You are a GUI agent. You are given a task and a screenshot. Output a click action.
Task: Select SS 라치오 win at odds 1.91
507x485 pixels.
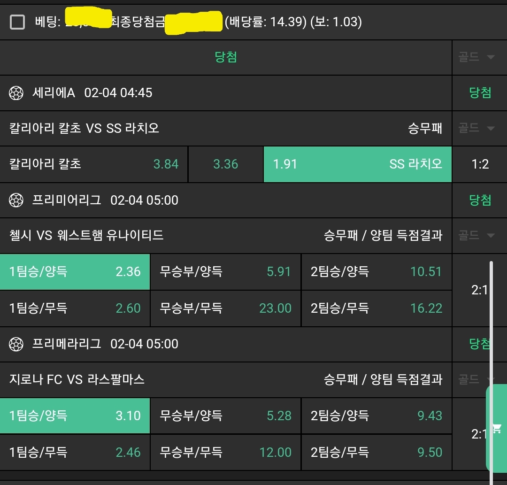(357, 164)
